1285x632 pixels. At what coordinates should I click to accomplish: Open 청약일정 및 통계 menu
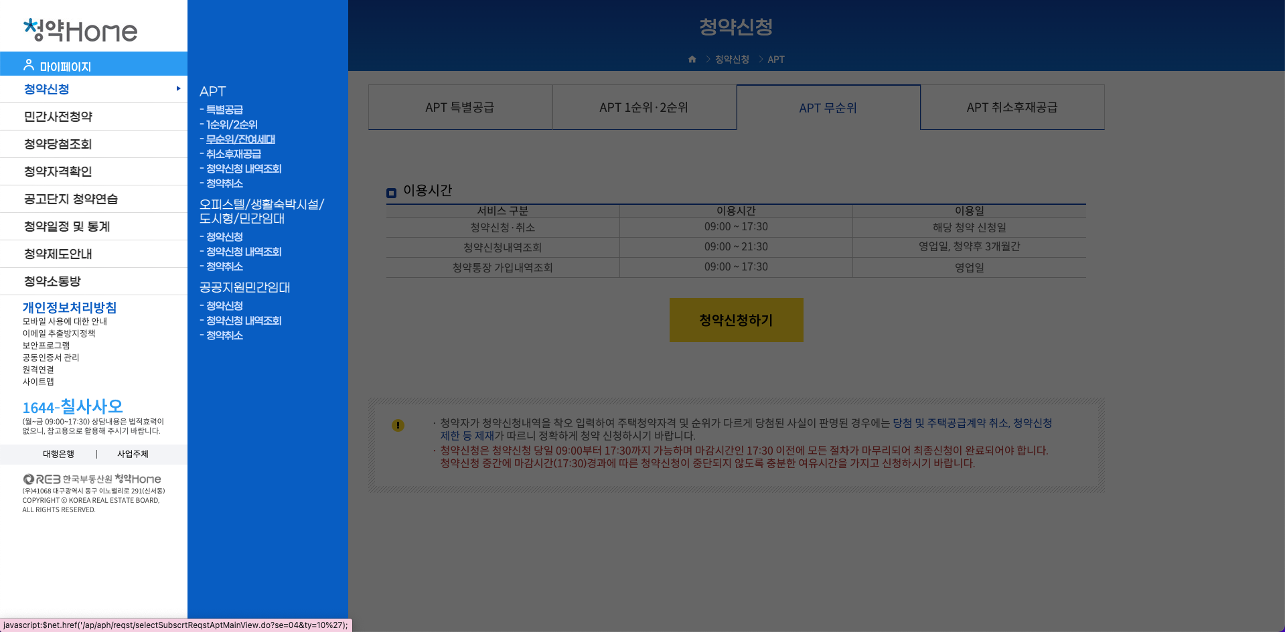94,226
